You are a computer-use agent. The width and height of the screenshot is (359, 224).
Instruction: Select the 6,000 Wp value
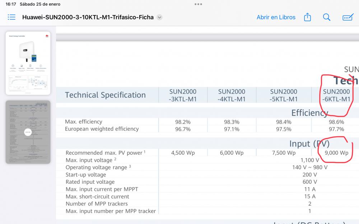pyautogui.click(x=232, y=153)
